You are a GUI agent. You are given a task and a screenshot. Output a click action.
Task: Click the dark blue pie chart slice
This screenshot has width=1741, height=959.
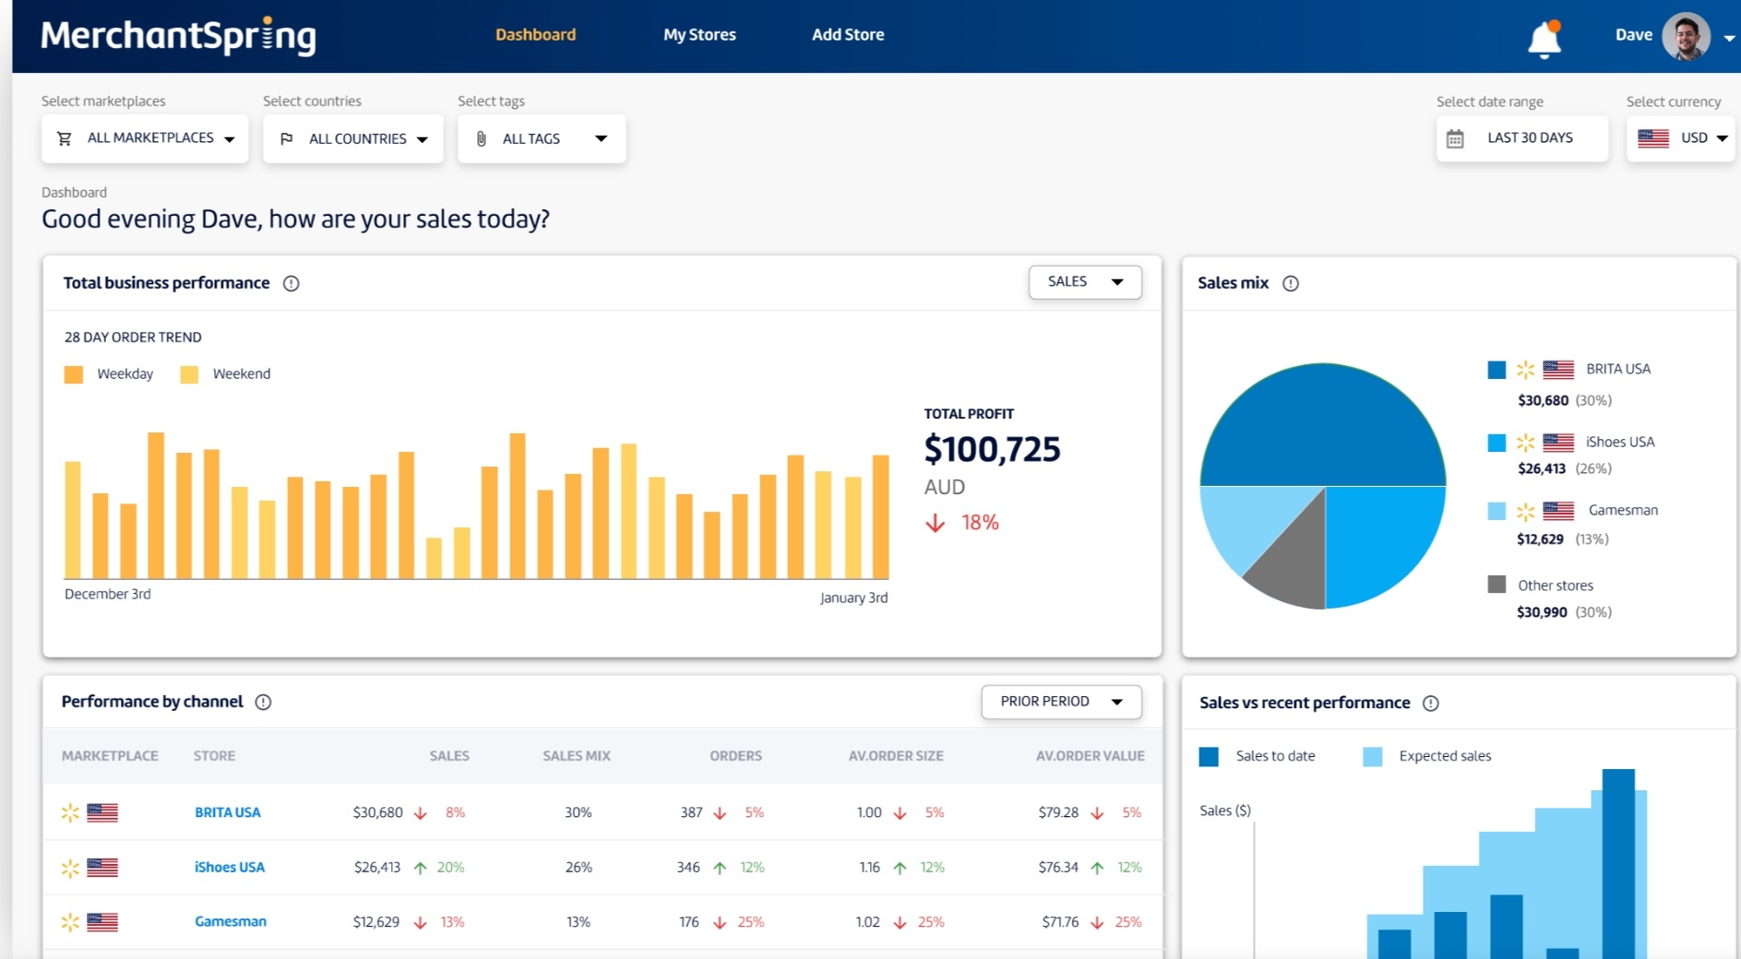click(1323, 424)
